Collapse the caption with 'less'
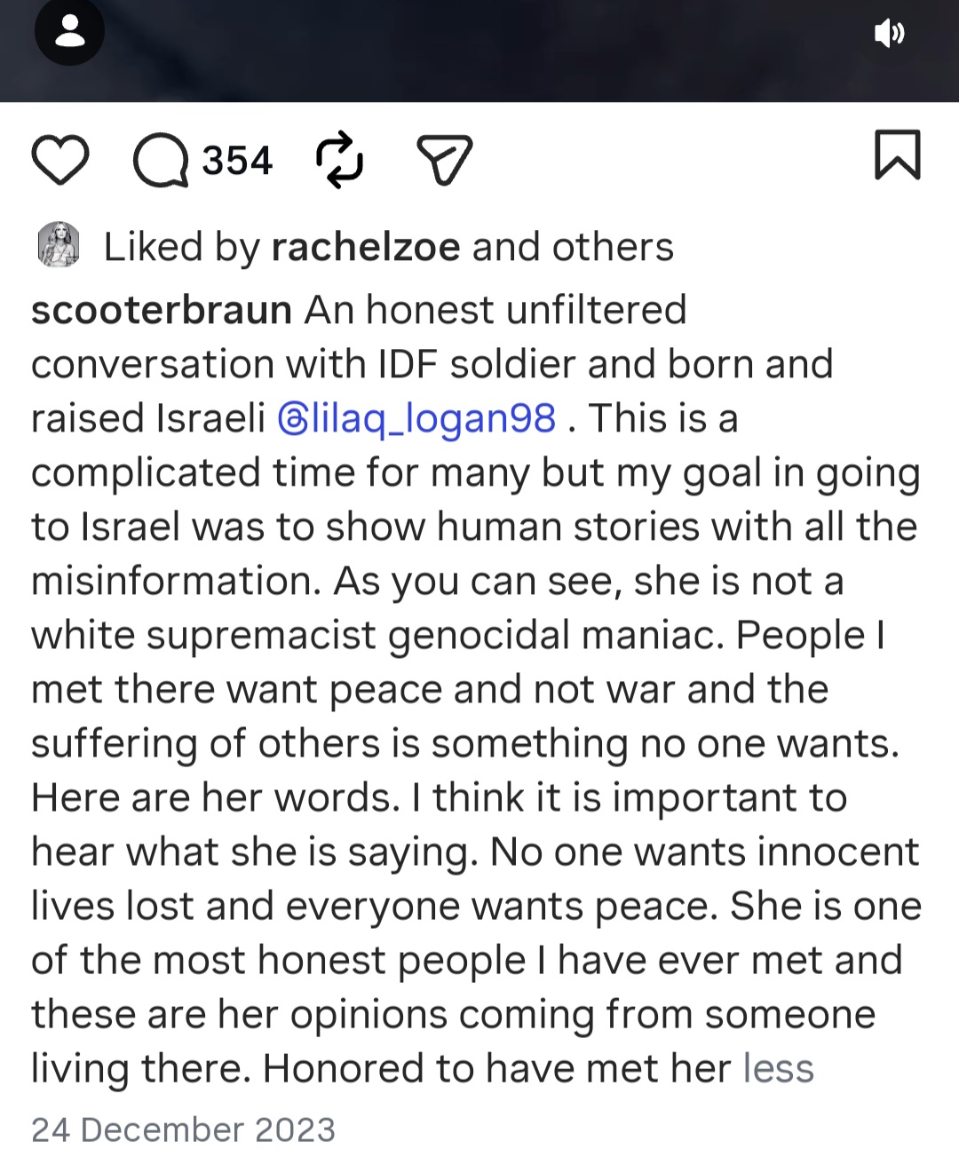Screen dimensions: 959x1165 pyautogui.click(x=778, y=1068)
